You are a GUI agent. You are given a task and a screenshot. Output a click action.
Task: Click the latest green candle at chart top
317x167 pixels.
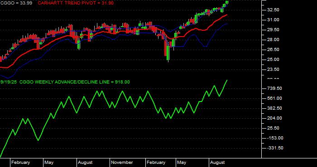point(227,2)
